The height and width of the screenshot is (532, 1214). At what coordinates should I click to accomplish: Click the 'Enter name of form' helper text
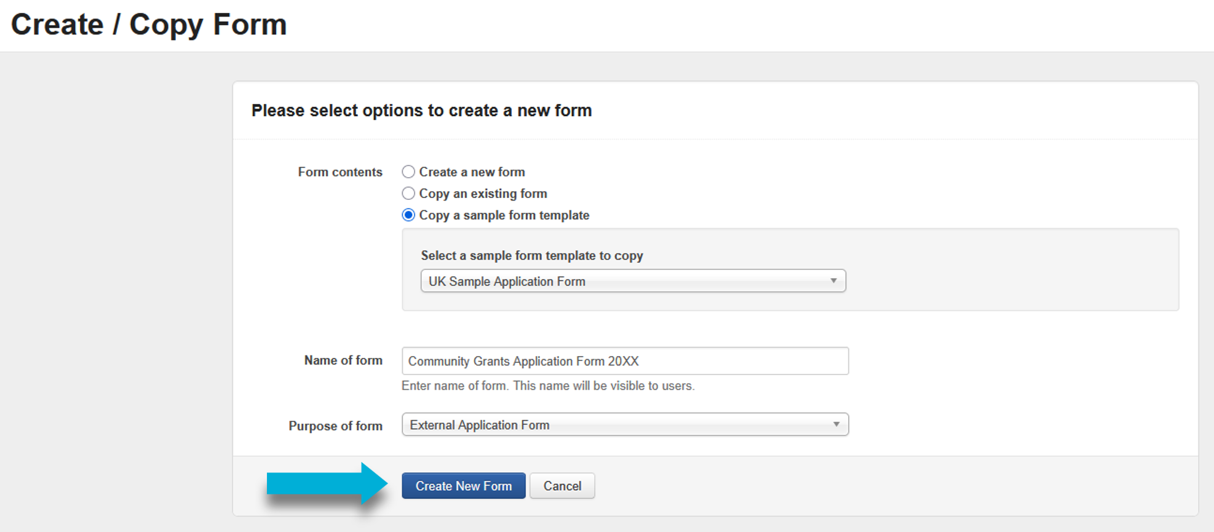click(x=547, y=386)
